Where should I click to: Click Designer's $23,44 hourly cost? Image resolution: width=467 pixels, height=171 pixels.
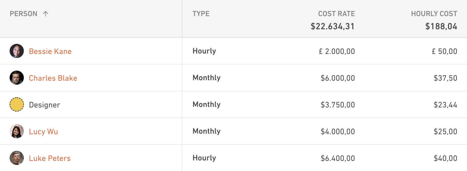445,105
